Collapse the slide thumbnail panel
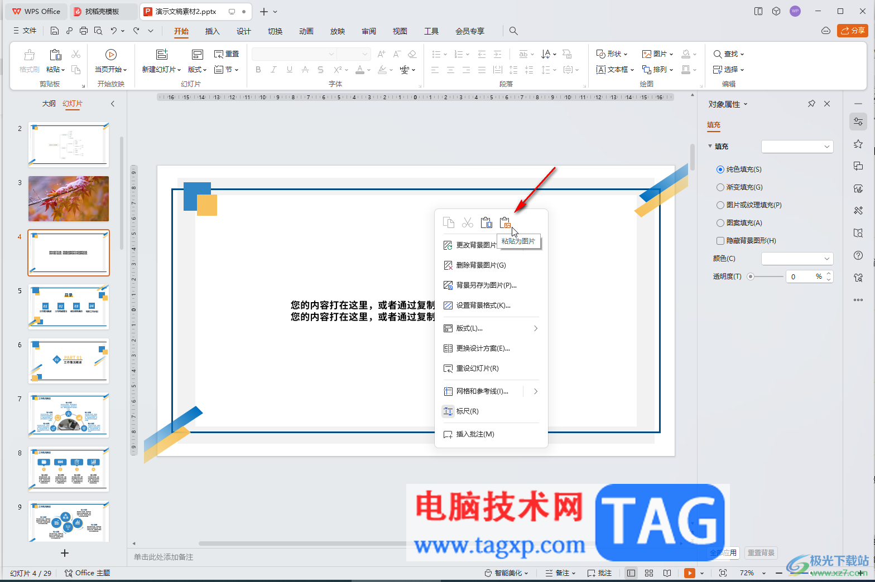The height and width of the screenshot is (582, 875). 113,104
